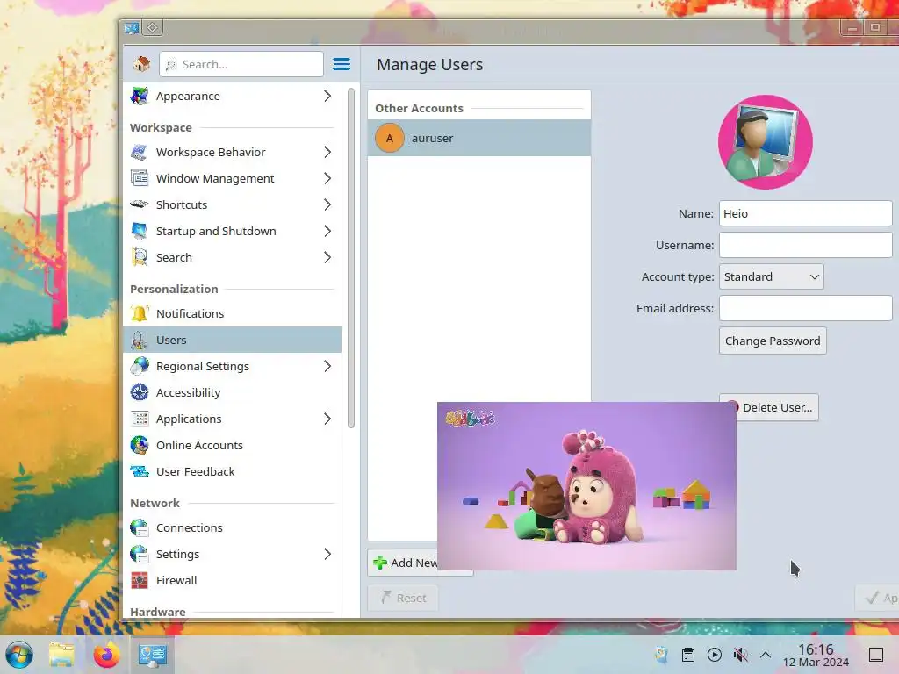Open the hamburger menu beside search
Viewport: 899px width, 674px height.
point(342,64)
